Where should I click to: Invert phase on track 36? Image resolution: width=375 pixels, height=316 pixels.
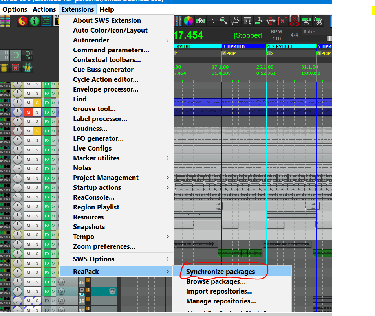[62, 282]
